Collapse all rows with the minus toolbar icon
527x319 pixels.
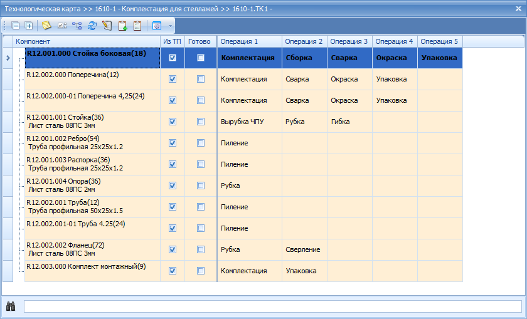click(16, 26)
